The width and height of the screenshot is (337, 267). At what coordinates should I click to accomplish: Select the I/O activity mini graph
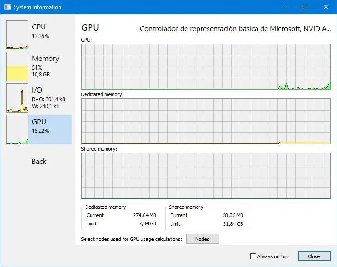[x=17, y=98]
